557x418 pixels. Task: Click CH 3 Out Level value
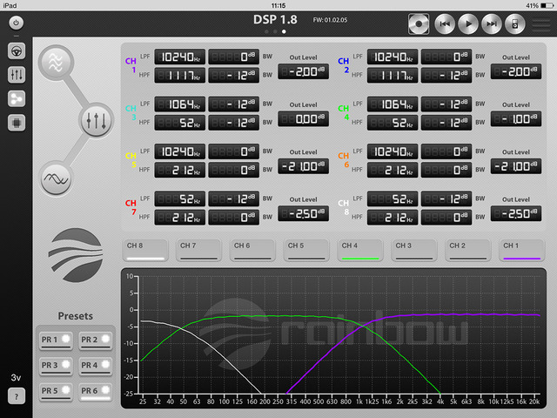pos(305,118)
